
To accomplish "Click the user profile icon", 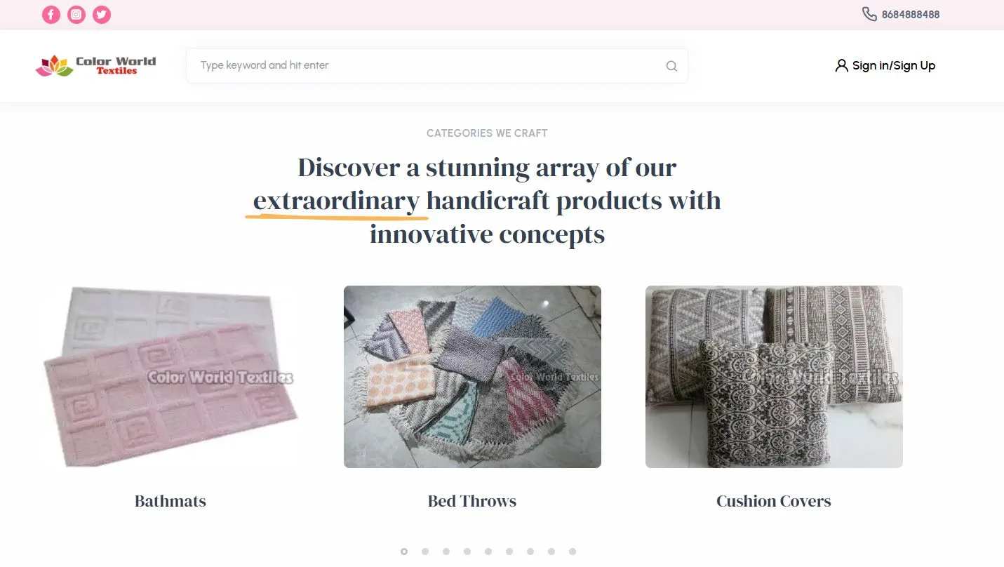I will [841, 66].
